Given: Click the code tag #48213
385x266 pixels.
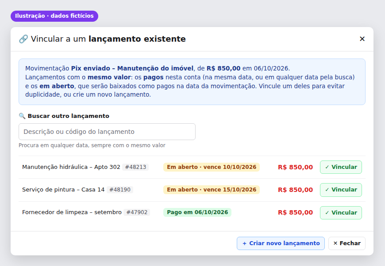Looking at the screenshot, I should tap(135, 167).
